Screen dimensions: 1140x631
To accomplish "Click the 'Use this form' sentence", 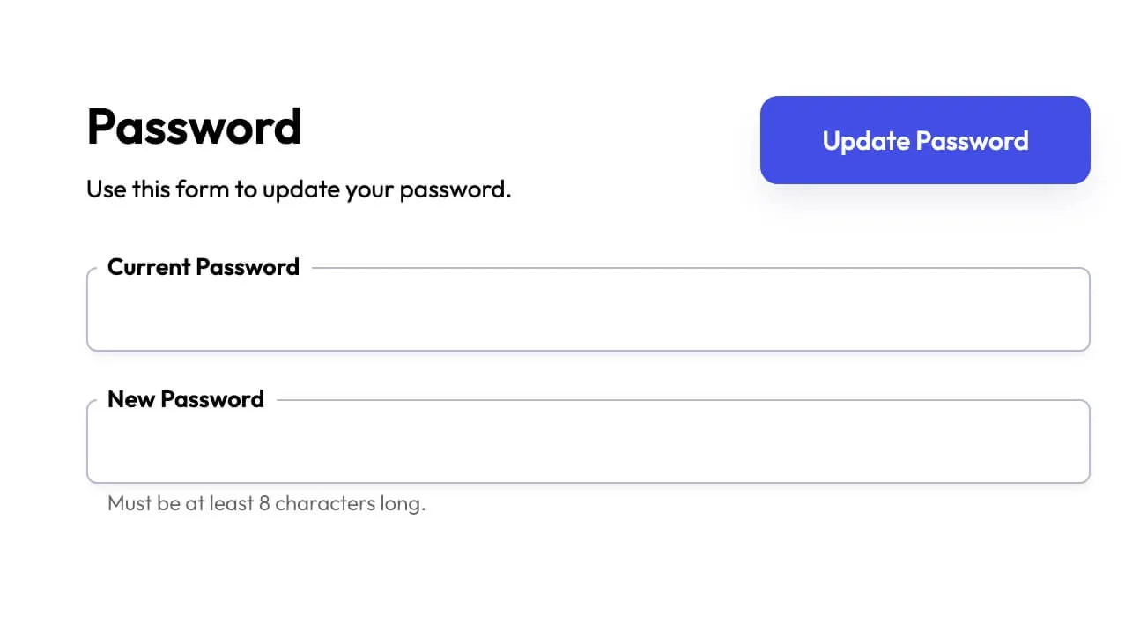I will click(x=298, y=189).
